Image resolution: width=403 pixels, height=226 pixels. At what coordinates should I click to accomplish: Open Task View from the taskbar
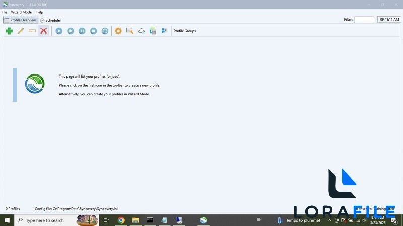[106, 220]
